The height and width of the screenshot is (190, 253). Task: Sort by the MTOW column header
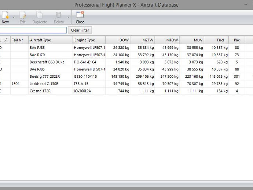pos(167,40)
